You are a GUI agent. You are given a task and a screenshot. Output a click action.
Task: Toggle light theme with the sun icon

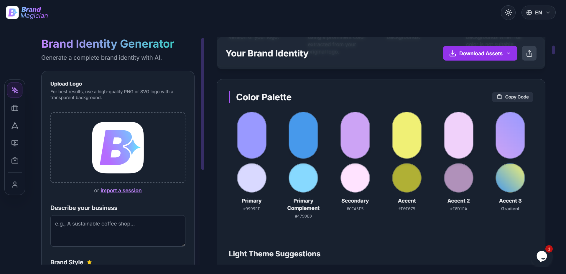(508, 13)
